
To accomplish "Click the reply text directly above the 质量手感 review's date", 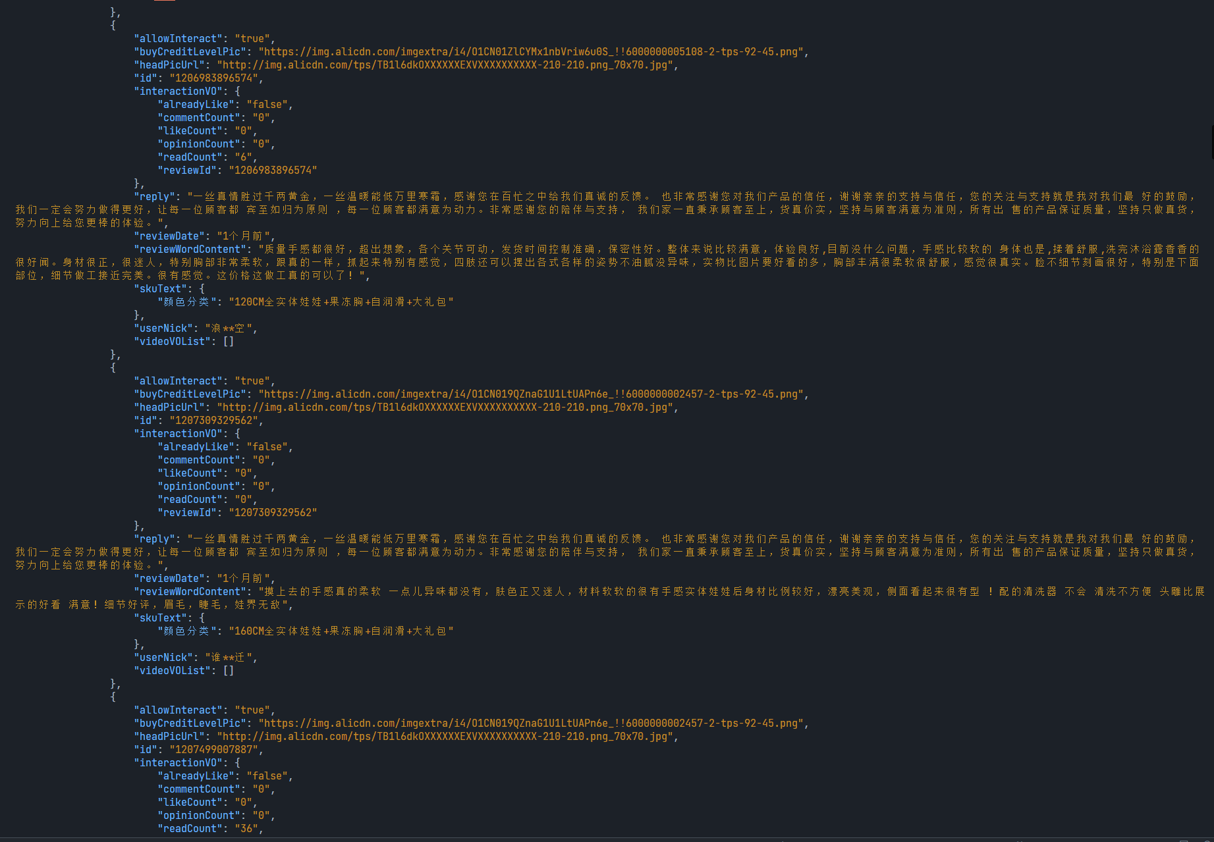I will click(x=606, y=209).
